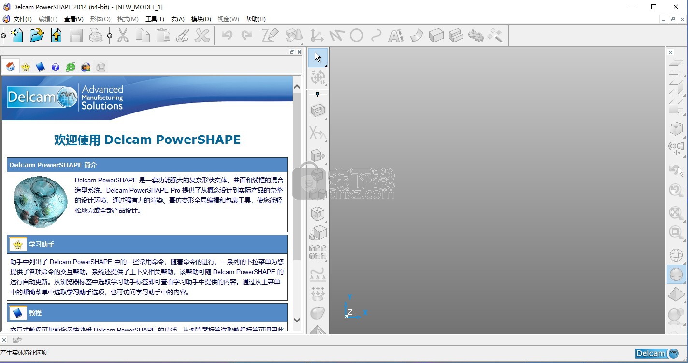The height and width of the screenshot is (363, 688).
Task: Click the 学习助手 section heading
Action: click(x=42, y=245)
